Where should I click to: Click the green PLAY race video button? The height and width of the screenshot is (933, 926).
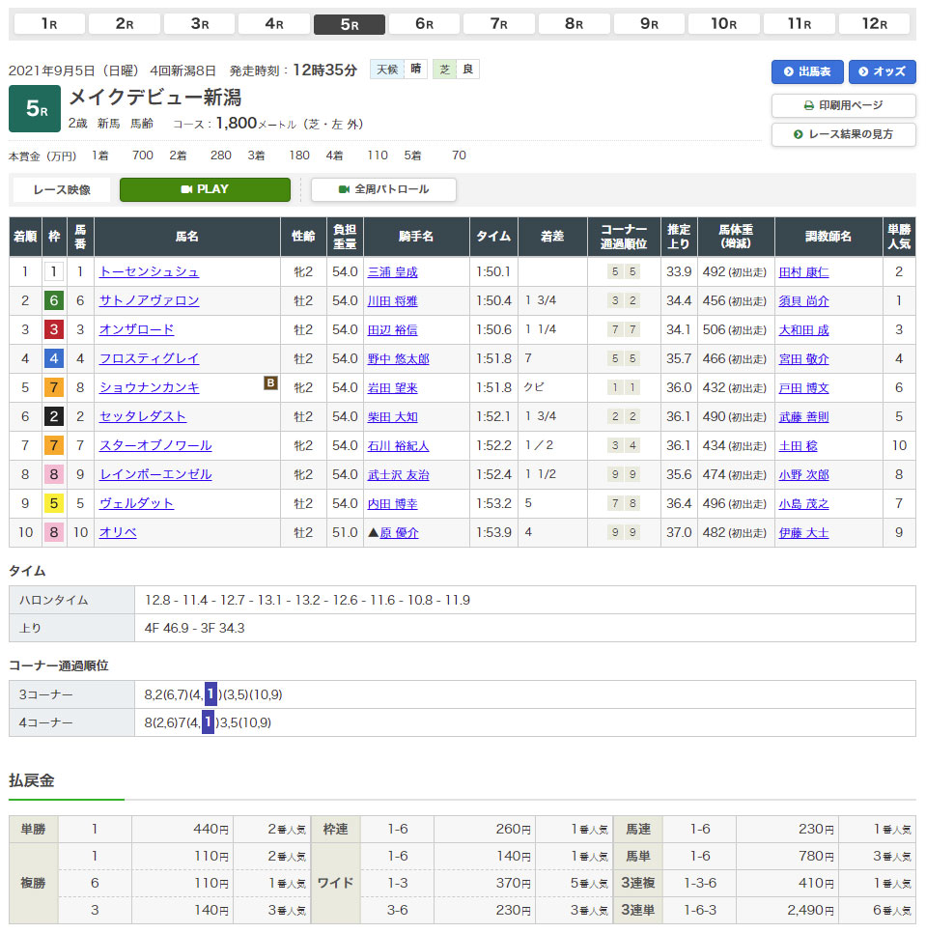(x=205, y=189)
